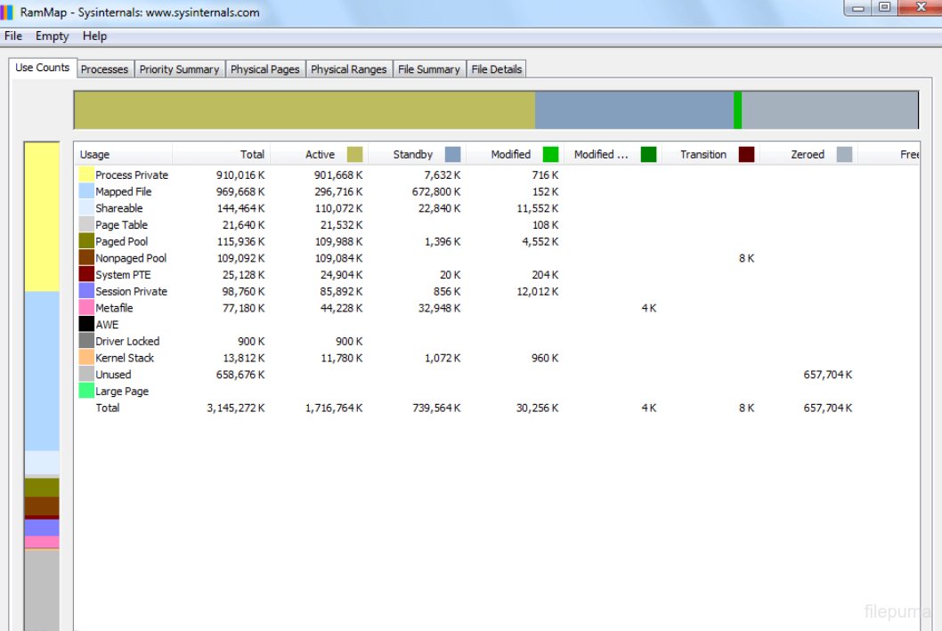The image size is (942, 631).
Task: Click the black AWE color square
Action: 85,324
